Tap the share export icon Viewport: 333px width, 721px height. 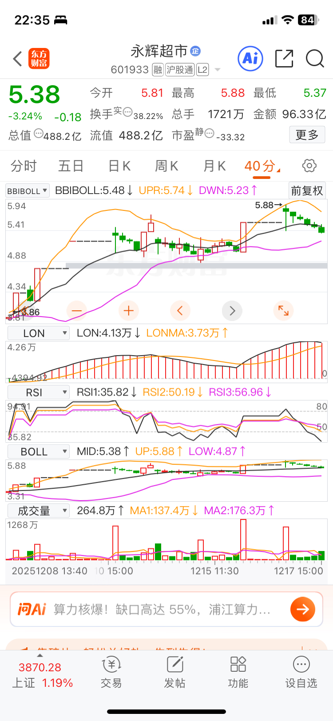pyautogui.click(x=284, y=58)
